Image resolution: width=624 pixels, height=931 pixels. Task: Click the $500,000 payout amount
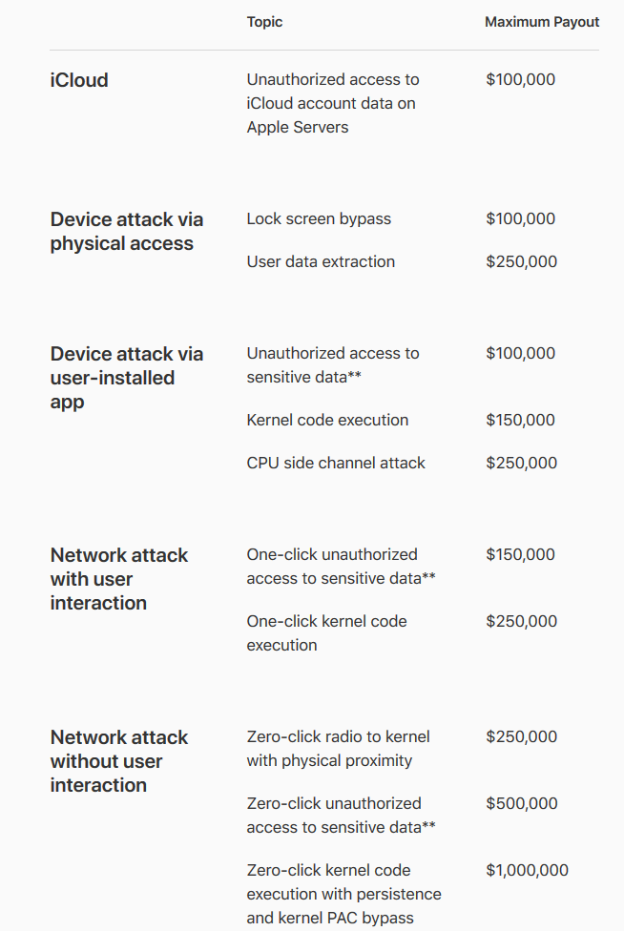click(x=522, y=803)
